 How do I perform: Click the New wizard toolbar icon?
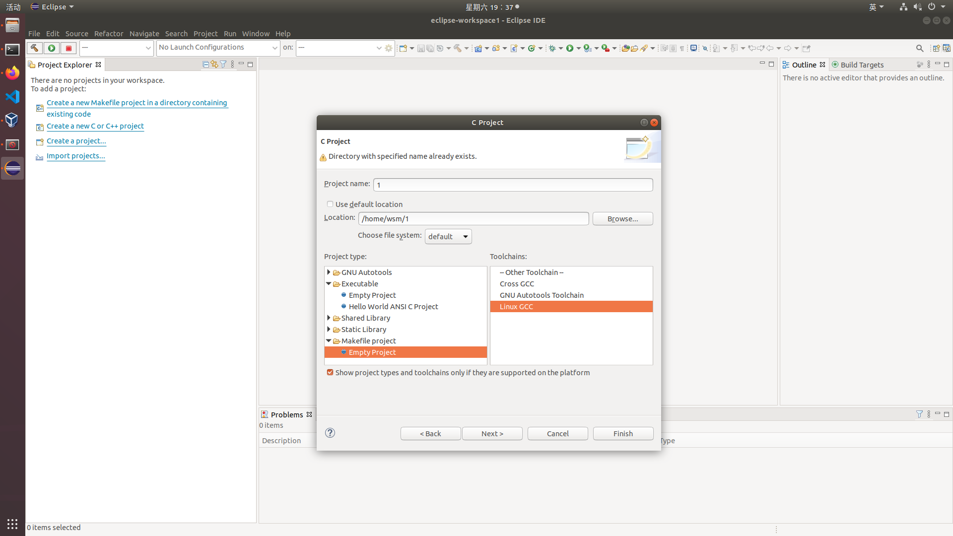pos(403,48)
